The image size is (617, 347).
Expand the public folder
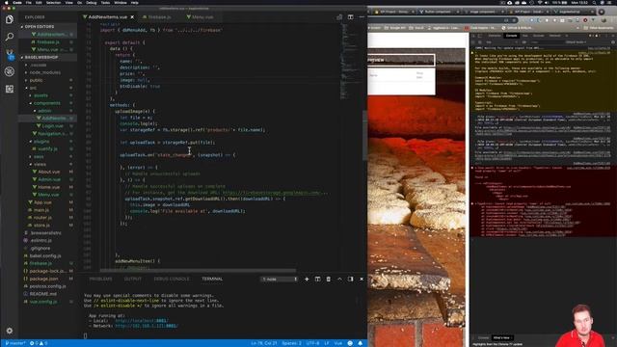37,80
